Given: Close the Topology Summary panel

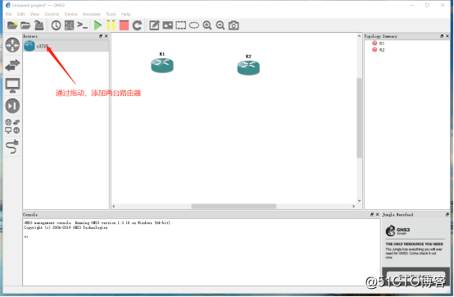Looking at the screenshot, I should 447,36.
